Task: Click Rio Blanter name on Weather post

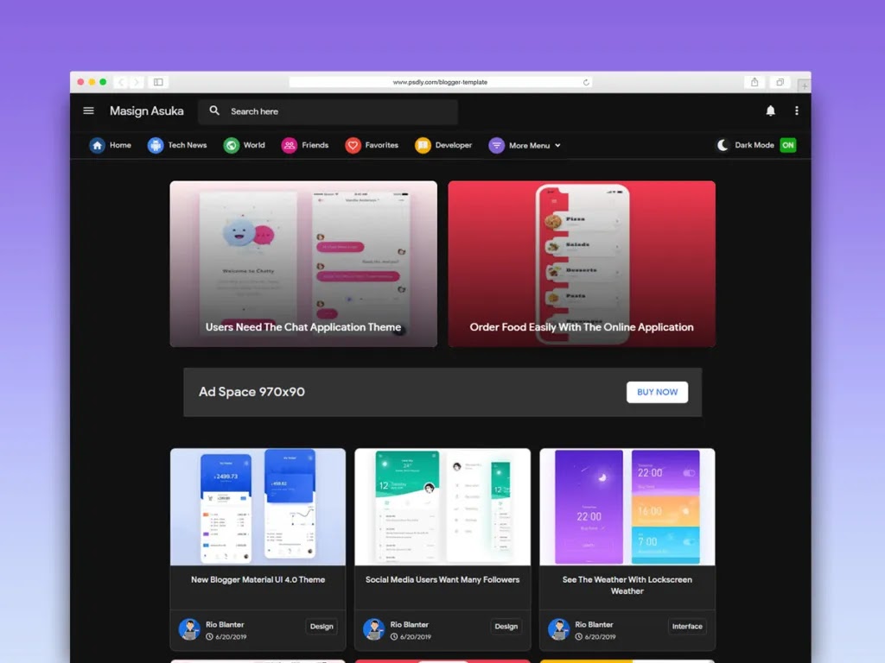Action: tap(594, 625)
